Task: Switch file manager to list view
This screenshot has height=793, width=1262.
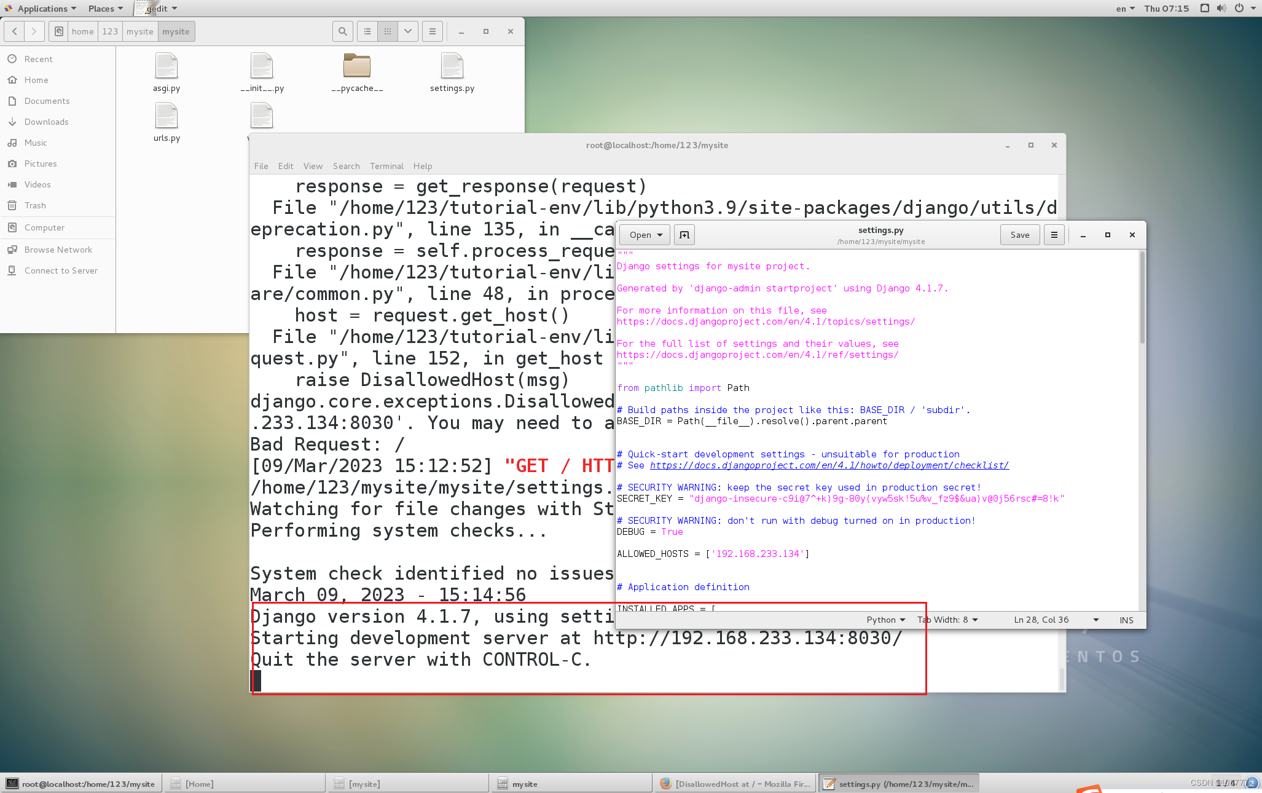Action: click(367, 31)
